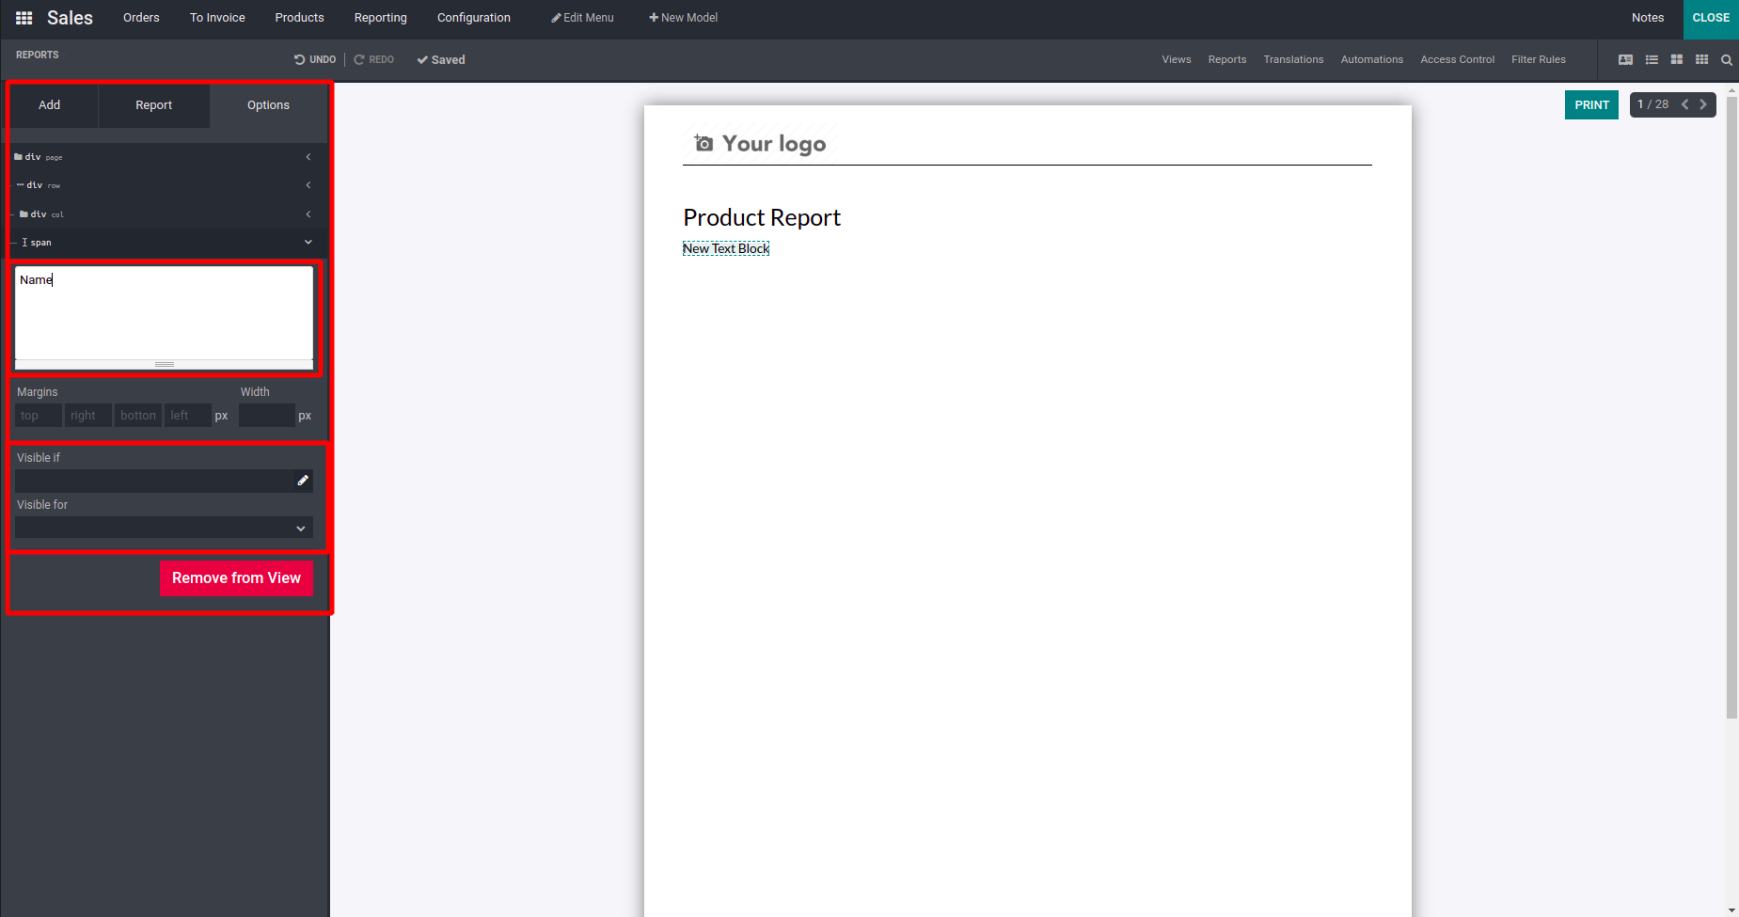Expand the span node chevron
The height and width of the screenshot is (917, 1739).
click(x=308, y=243)
